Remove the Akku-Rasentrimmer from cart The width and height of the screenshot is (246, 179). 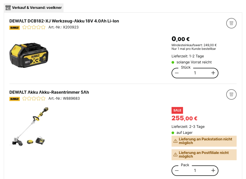231,94
